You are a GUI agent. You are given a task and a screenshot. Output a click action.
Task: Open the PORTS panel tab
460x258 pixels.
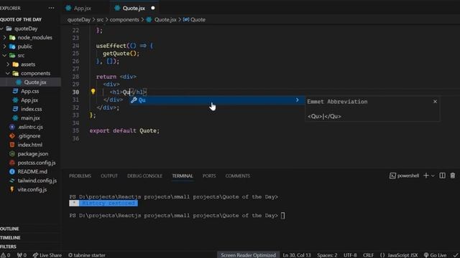209,176
